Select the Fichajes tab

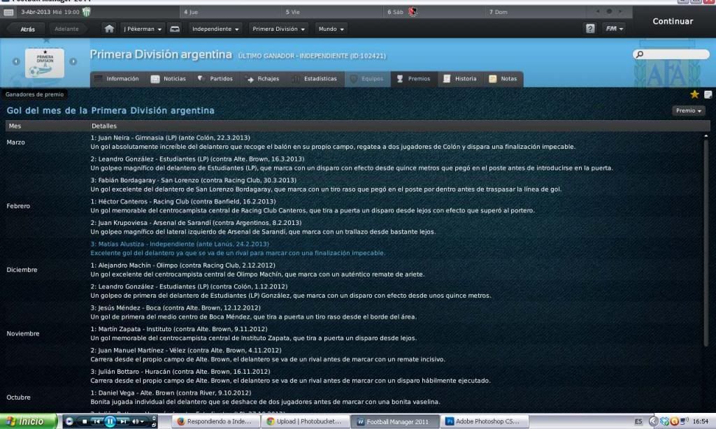[x=263, y=79]
